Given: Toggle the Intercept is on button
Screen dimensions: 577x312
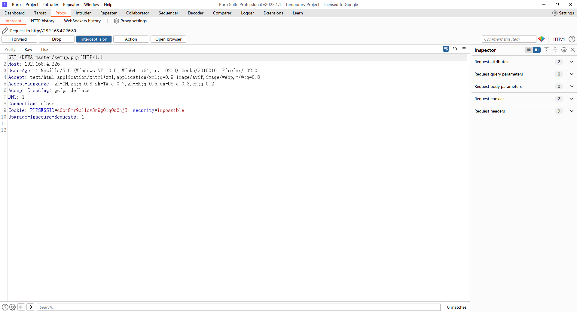Looking at the screenshot, I should pos(94,39).
